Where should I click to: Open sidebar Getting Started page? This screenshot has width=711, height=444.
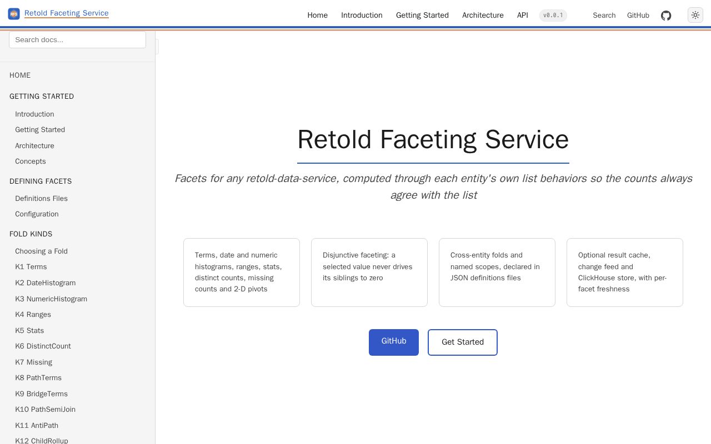(x=40, y=130)
